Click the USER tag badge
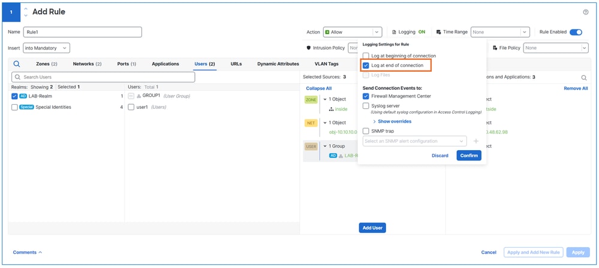This screenshot has height=268, width=599. point(311,147)
